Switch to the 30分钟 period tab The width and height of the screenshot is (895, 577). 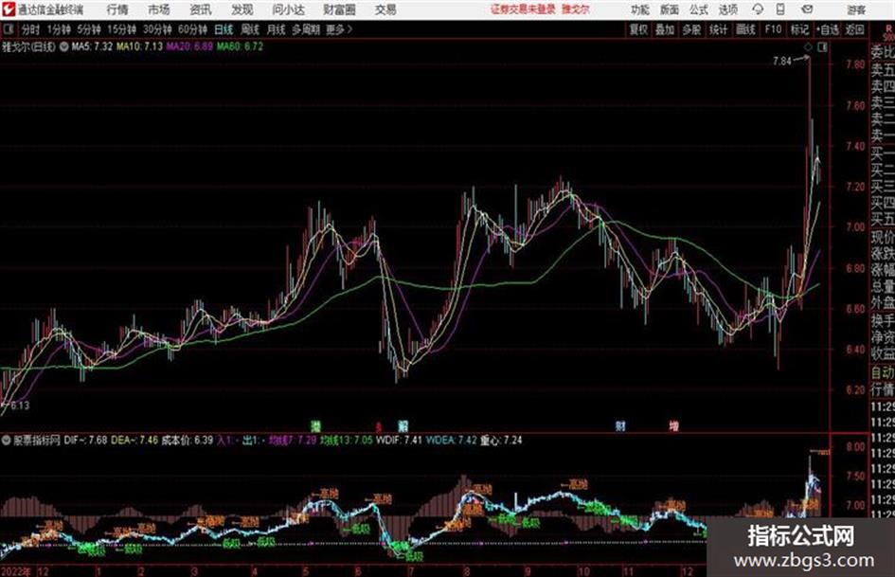pyautogui.click(x=157, y=29)
